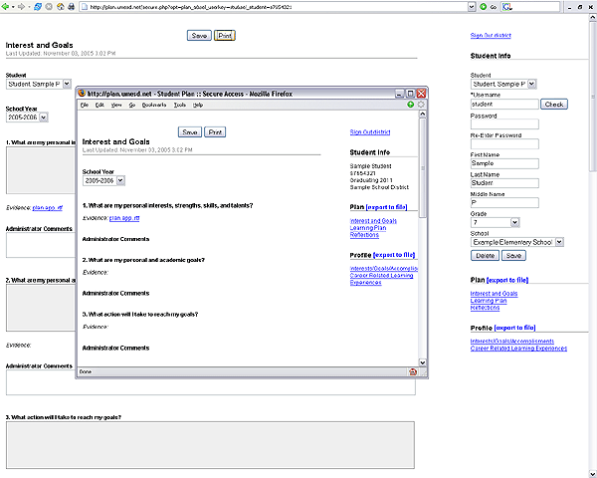Click the grey Stop loading icon
This screenshot has height=478, width=597.
pyautogui.click(x=49, y=7)
